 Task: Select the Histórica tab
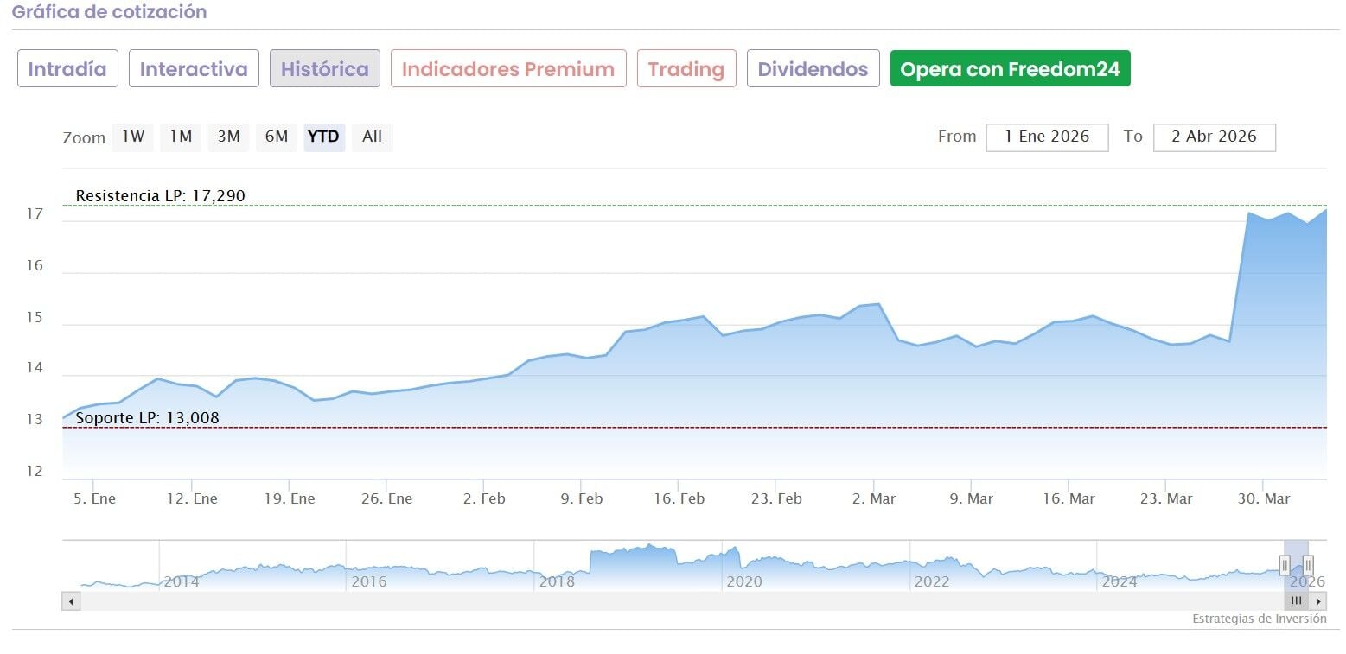pos(325,69)
